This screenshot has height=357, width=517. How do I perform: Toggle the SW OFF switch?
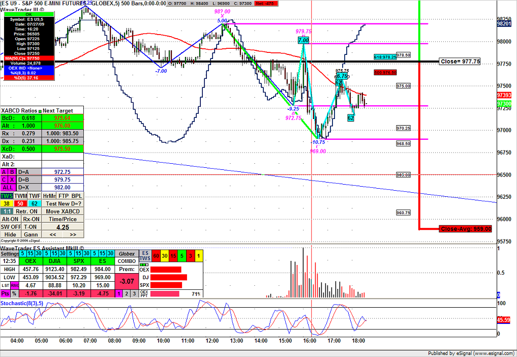click(10, 227)
